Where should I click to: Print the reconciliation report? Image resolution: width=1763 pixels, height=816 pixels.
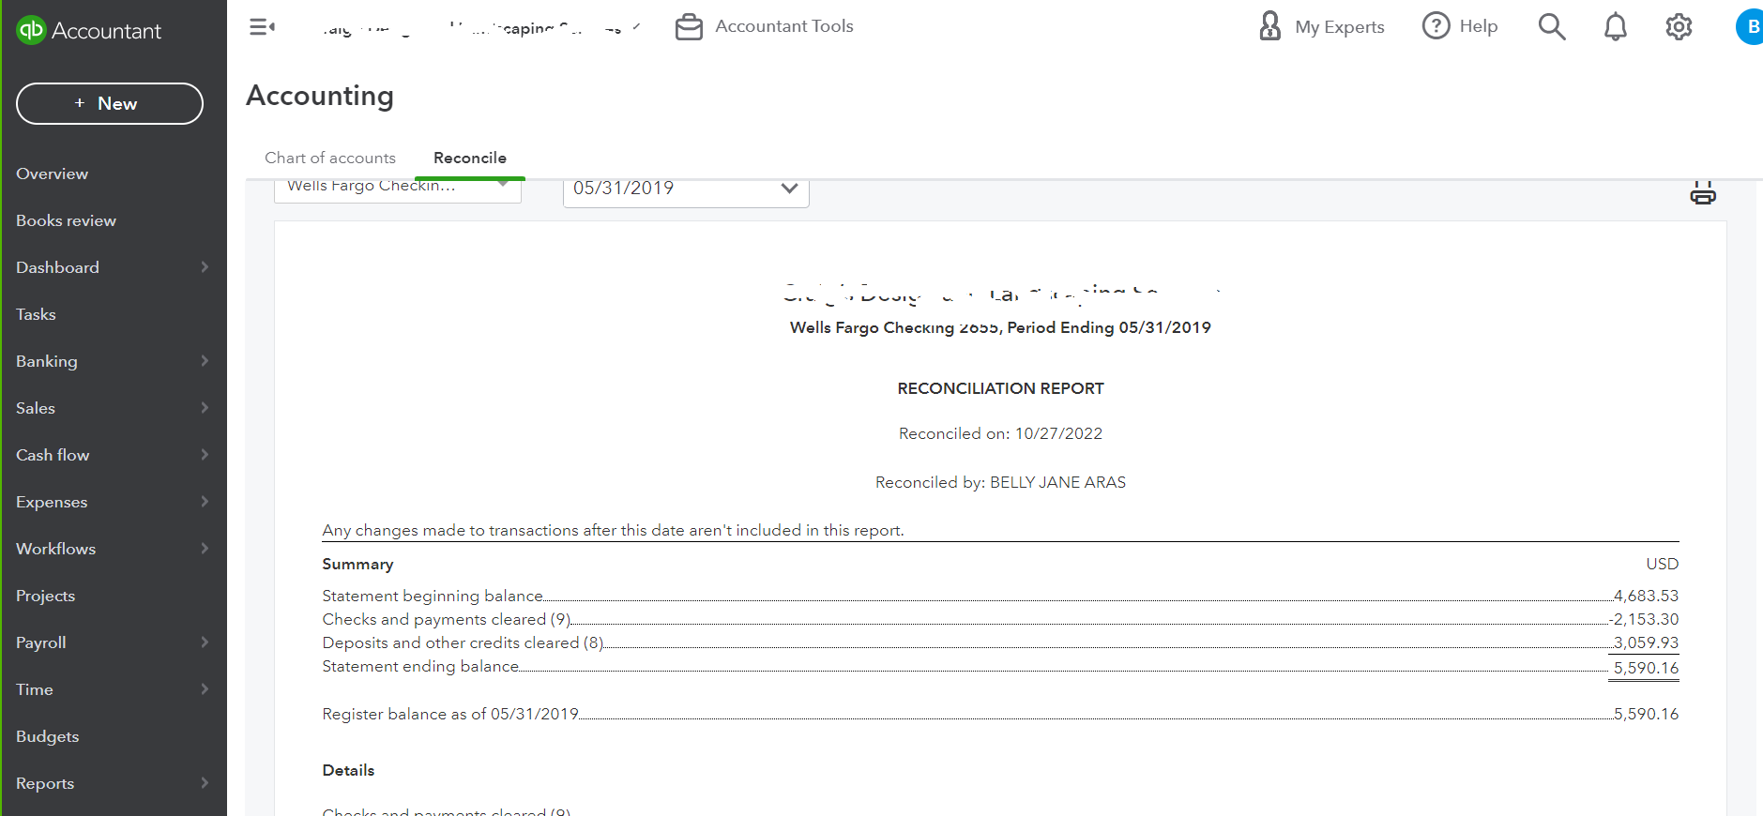click(x=1703, y=193)
